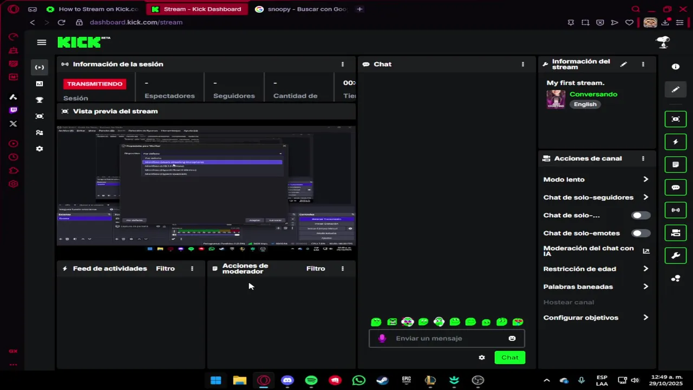Edit stream info with the pencil icon
This screenshot has width=693, height=390.
coord(624,64)
